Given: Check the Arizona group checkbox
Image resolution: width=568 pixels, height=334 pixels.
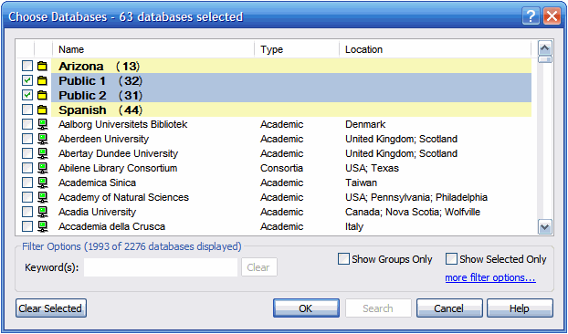Looking at the screenshot, I should pos(27,67).
